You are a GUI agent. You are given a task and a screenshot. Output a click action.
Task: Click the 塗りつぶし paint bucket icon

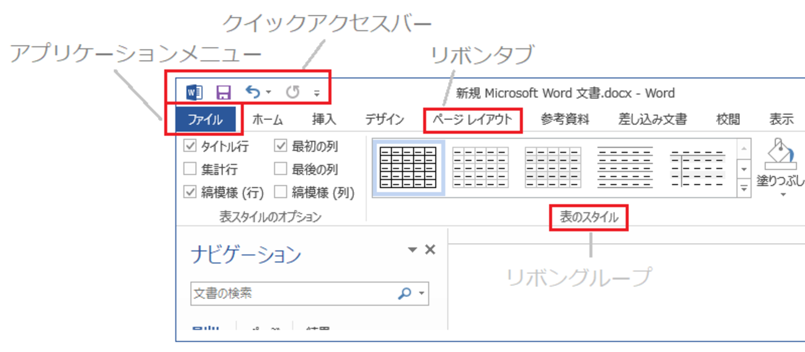click(x=780, y=155)
